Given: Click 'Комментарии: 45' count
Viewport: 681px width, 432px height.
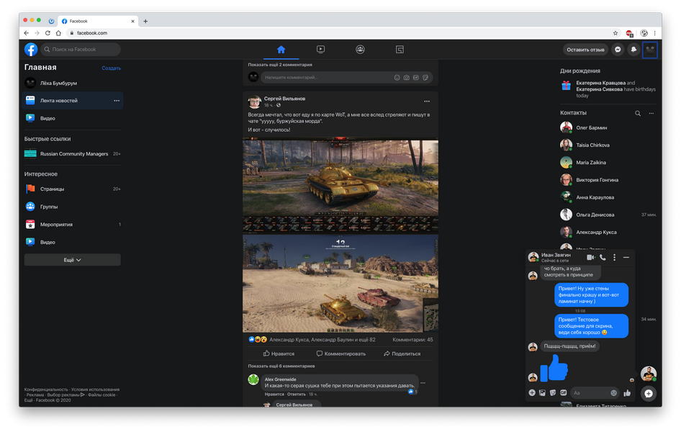Looking at the screenshot, I should [412, 340].
